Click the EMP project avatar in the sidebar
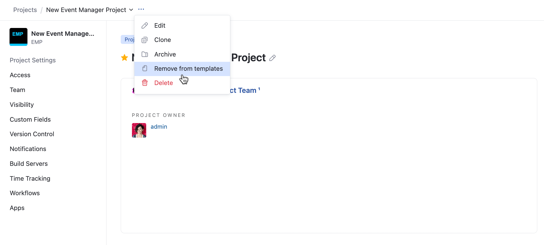 tap(18, 37)
